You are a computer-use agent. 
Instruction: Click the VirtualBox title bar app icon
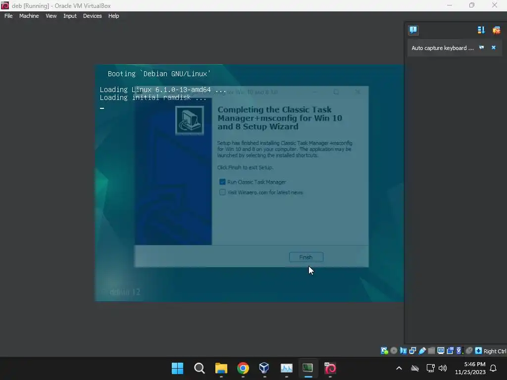coord(5,5)
